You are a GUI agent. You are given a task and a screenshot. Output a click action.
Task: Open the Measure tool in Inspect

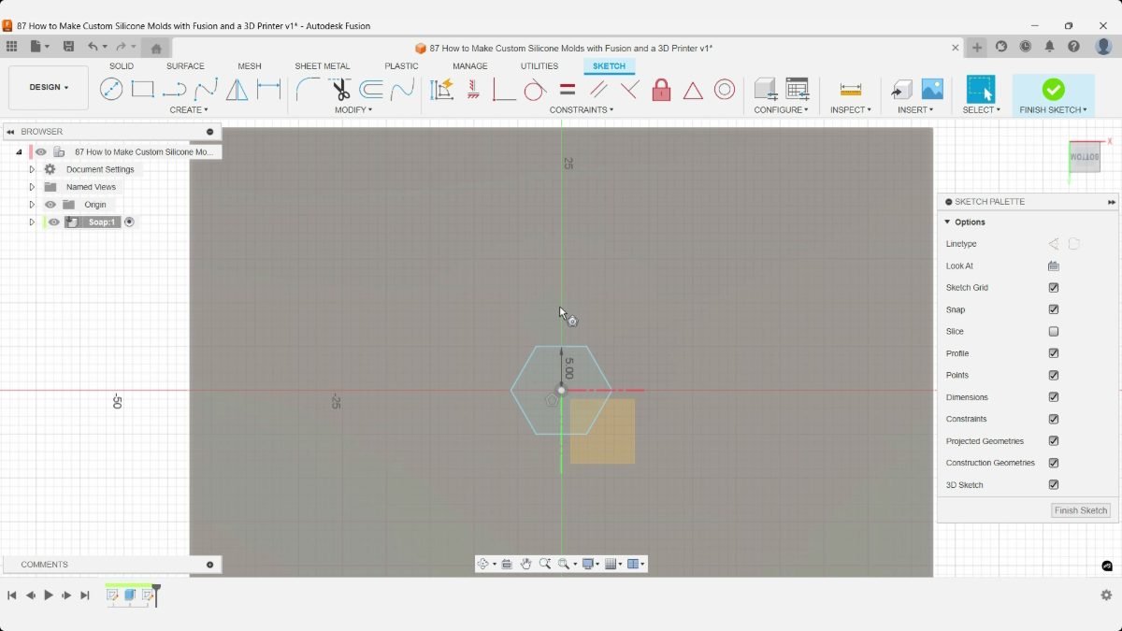850,90
